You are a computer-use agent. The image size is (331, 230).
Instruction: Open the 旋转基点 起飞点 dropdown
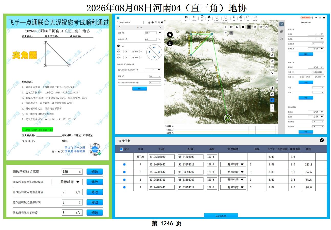coord(316,48)
